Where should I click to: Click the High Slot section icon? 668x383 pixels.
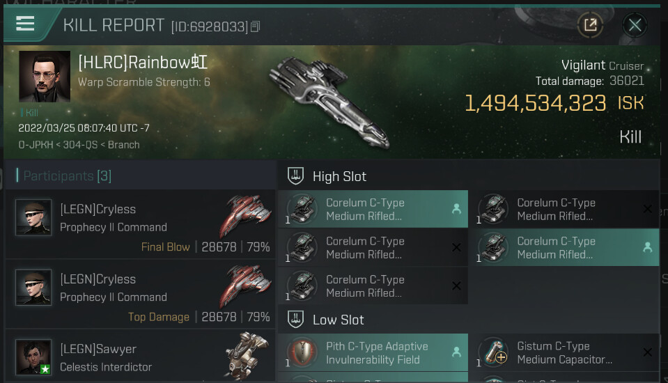pyautogui.click(x=295, y=176)
